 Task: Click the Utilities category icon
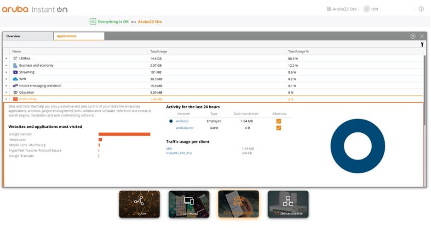[x=15, y=58]
